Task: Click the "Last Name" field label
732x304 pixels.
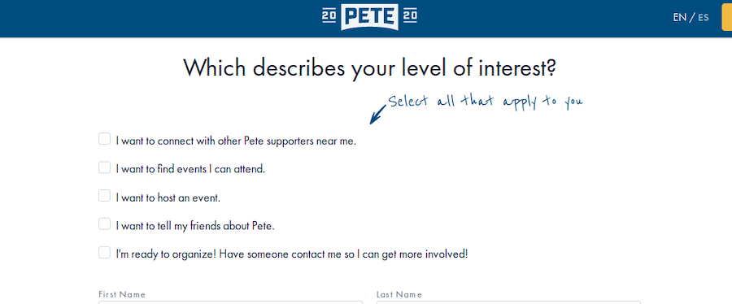Action: pos(399,294)
